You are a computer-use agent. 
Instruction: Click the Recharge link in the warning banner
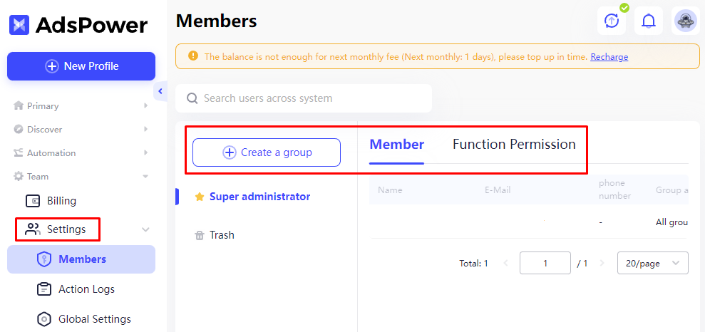[x=609, y=57]
